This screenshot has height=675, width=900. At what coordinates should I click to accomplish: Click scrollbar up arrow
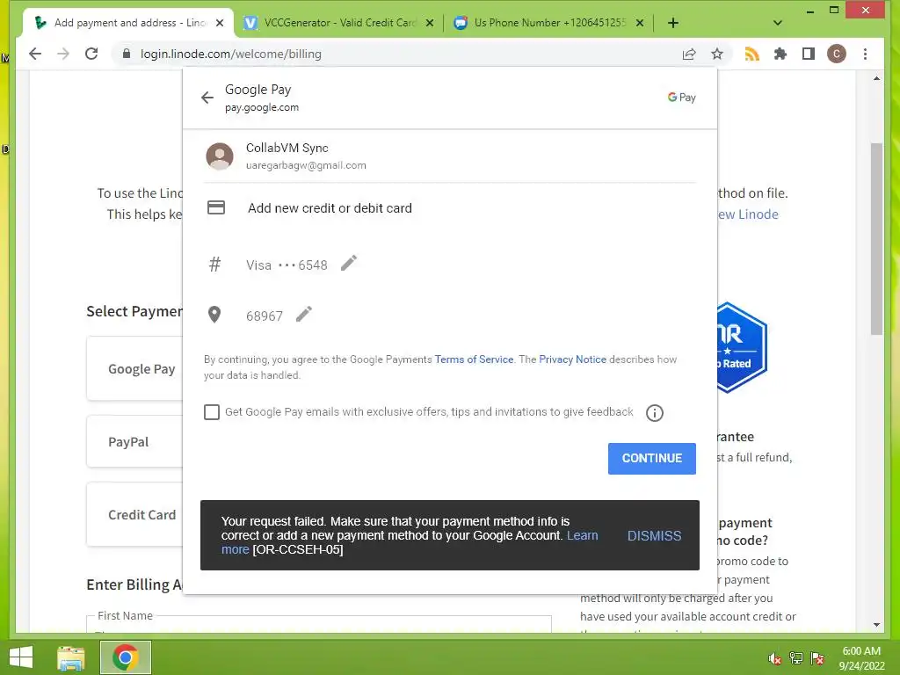[x=876, y=78]
